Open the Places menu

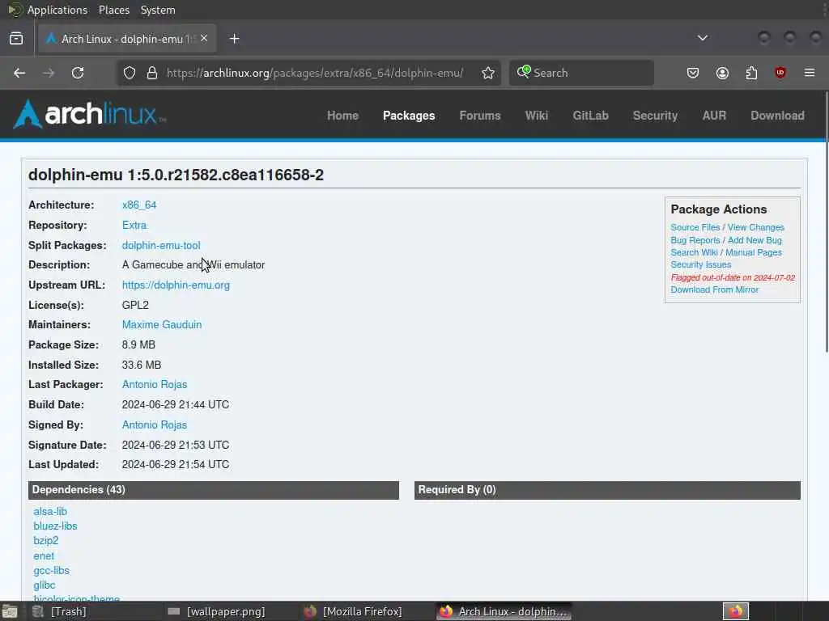[x=114, y=10]
